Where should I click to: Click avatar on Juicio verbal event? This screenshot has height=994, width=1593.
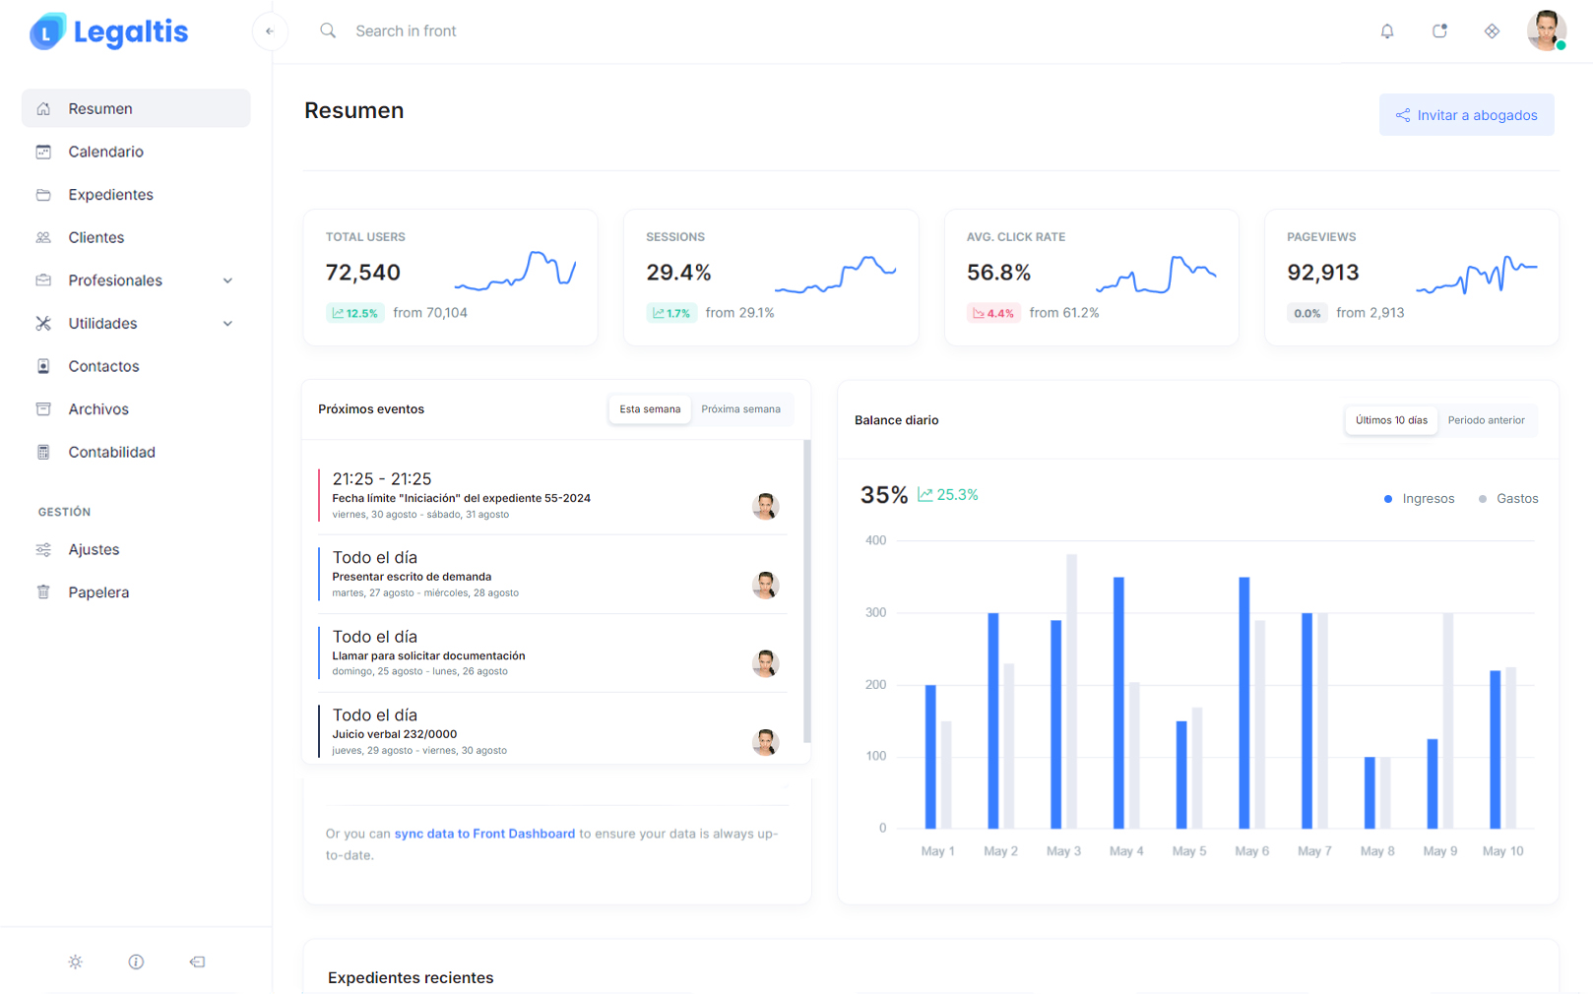tap(765, 742)
